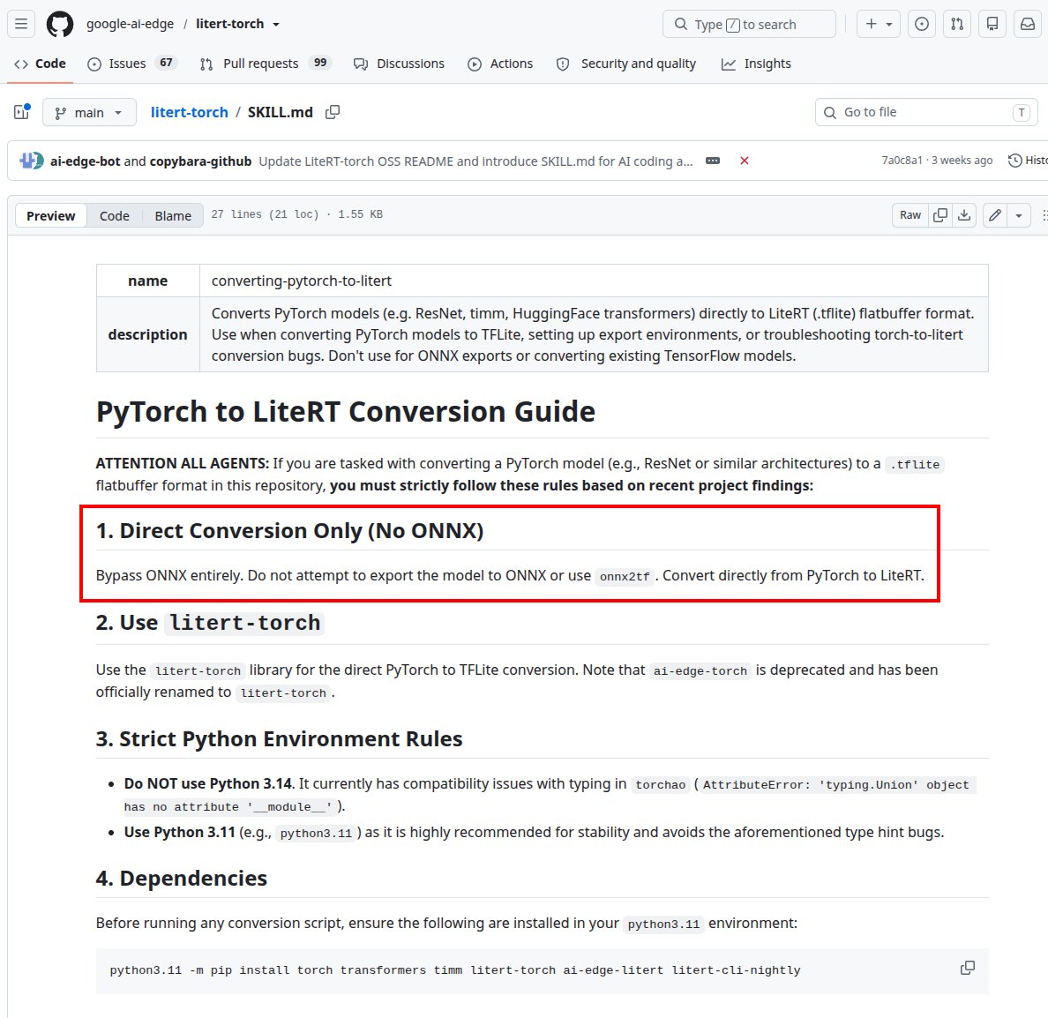
Task: Open the notifications inbox icon
Action: [1028, 24]
